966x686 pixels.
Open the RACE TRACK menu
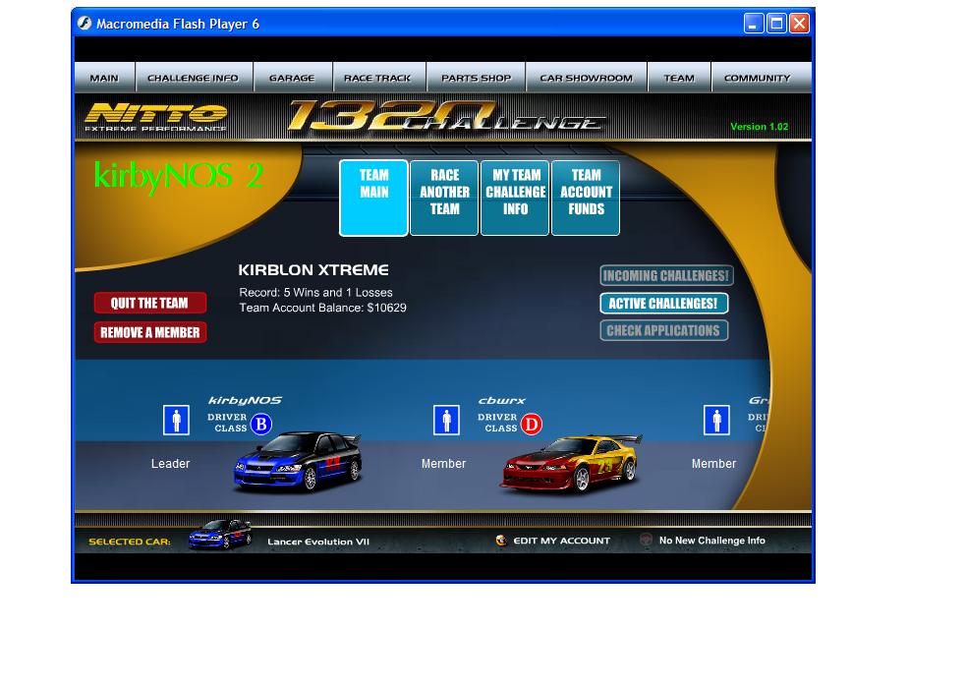(377, 78)
